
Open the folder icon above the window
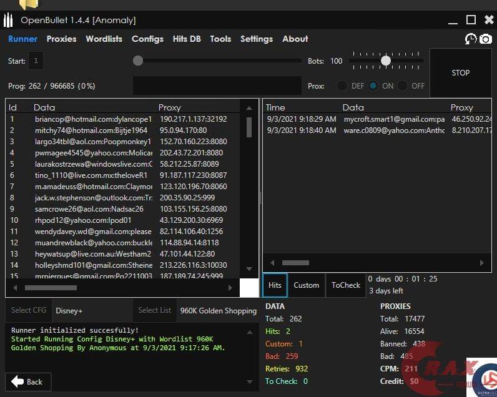29,4
